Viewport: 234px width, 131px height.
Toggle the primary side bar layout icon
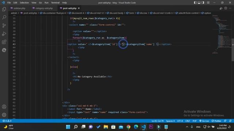[x=195, y=3]
